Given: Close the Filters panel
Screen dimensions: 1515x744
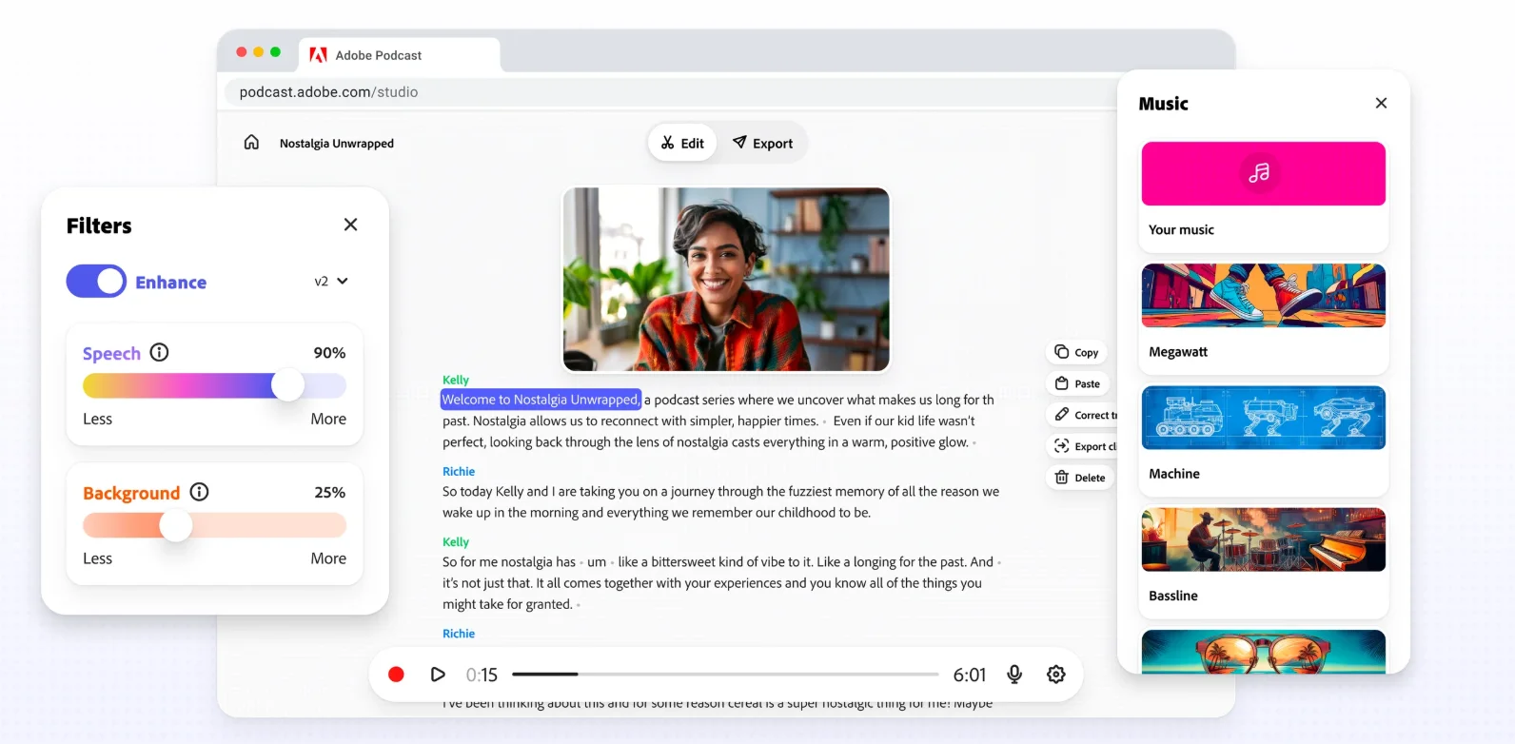Looking at the screenshot, I should point(350,225).
